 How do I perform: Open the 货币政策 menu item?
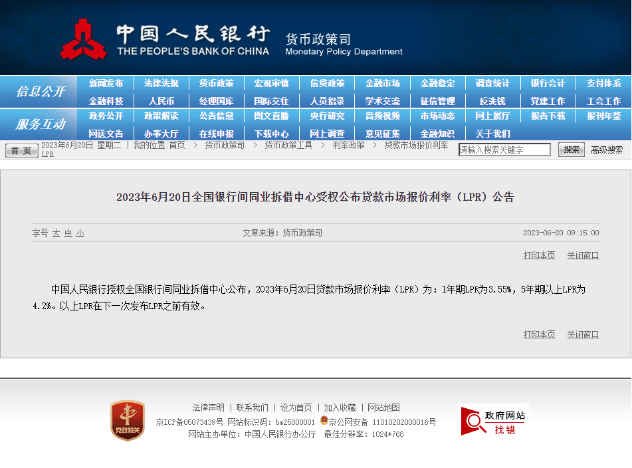tap(217, 84)
